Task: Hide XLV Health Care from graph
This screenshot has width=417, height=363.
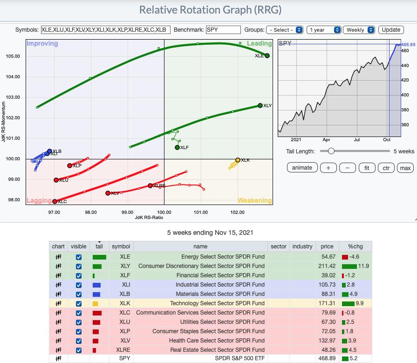Action: 78,341
